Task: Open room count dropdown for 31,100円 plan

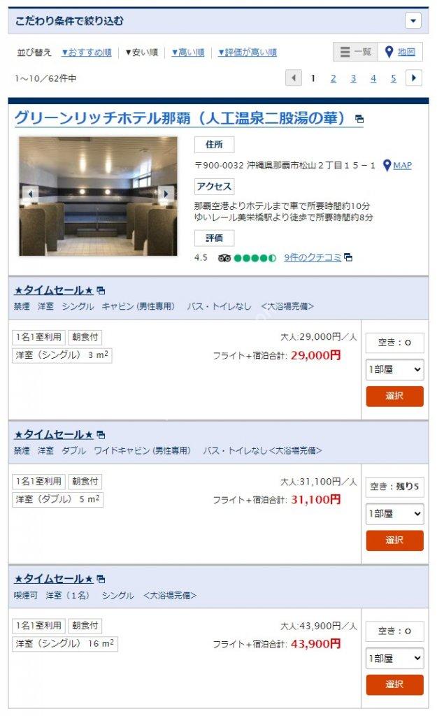Action: tap(394, 514)
